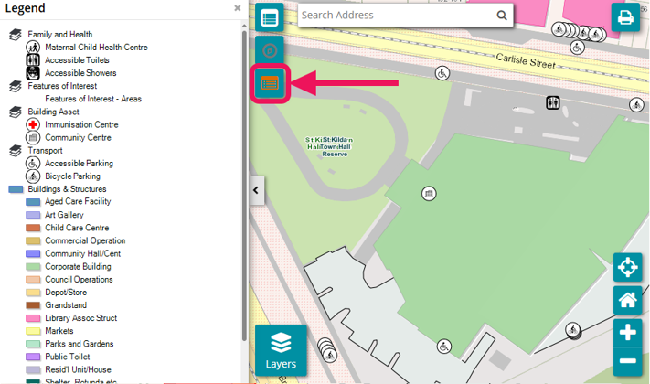
Task: Pan the map with the four-arrow button
Action: coord(628,268)
